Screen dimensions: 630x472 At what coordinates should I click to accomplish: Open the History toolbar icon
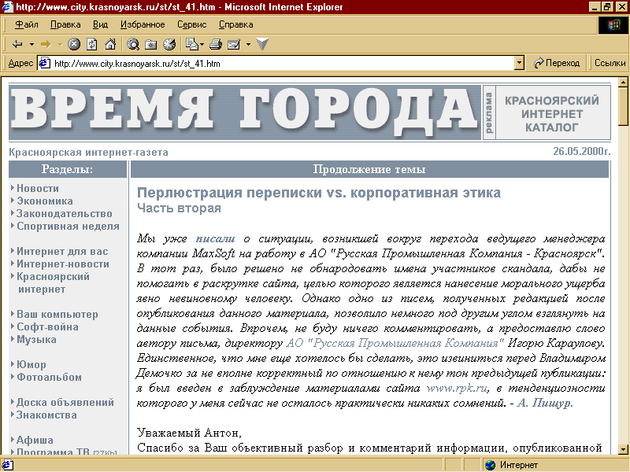[169, 44]
